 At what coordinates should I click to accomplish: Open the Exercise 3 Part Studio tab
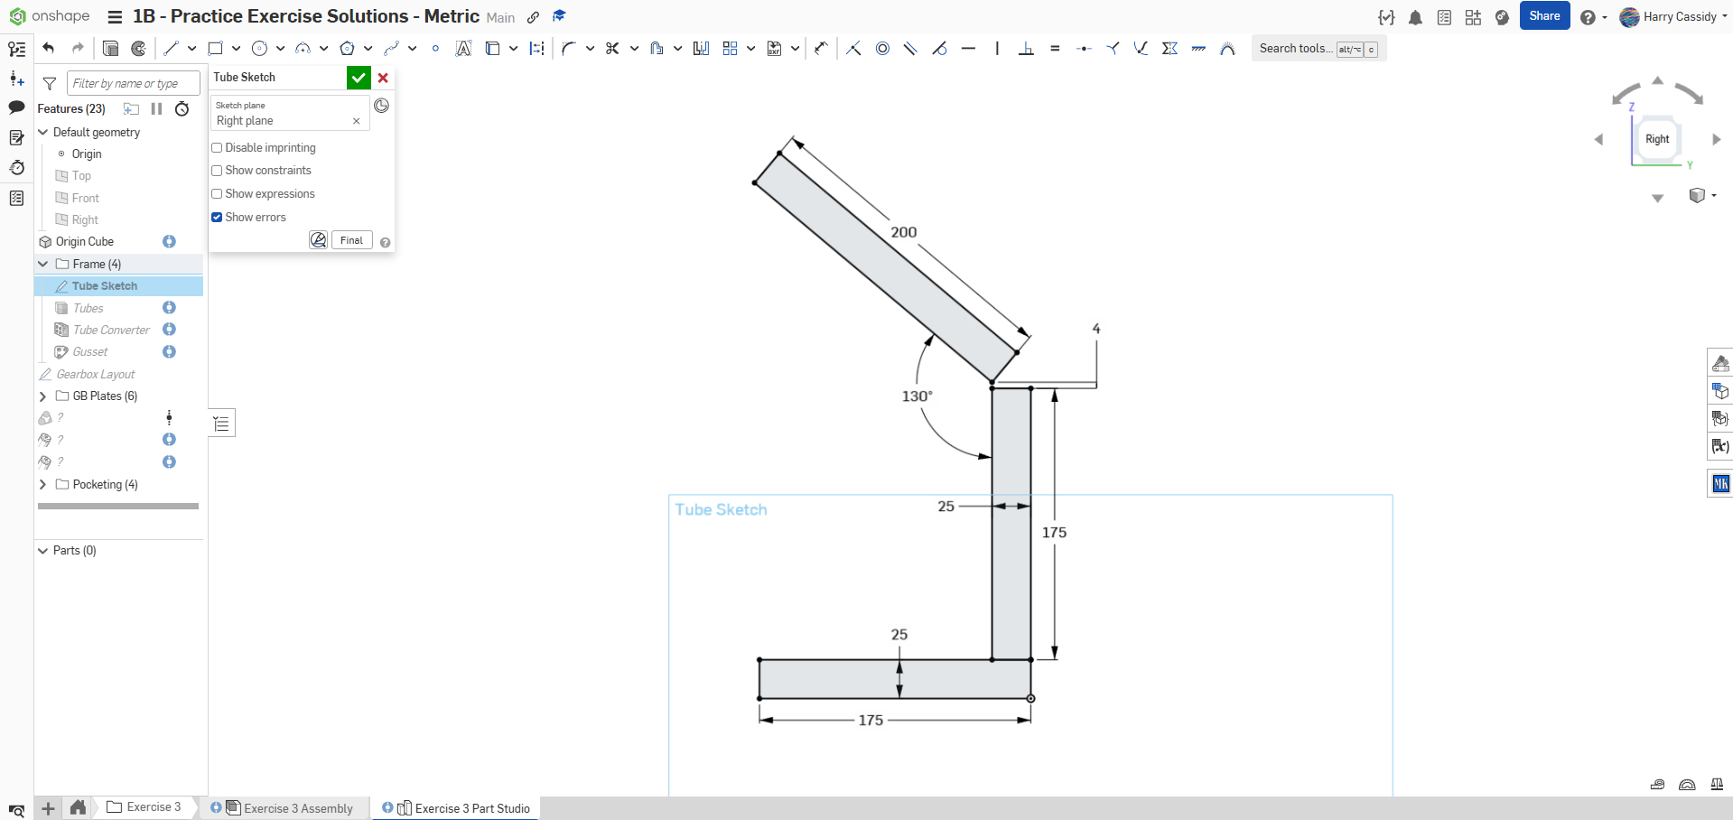(471, 808)
